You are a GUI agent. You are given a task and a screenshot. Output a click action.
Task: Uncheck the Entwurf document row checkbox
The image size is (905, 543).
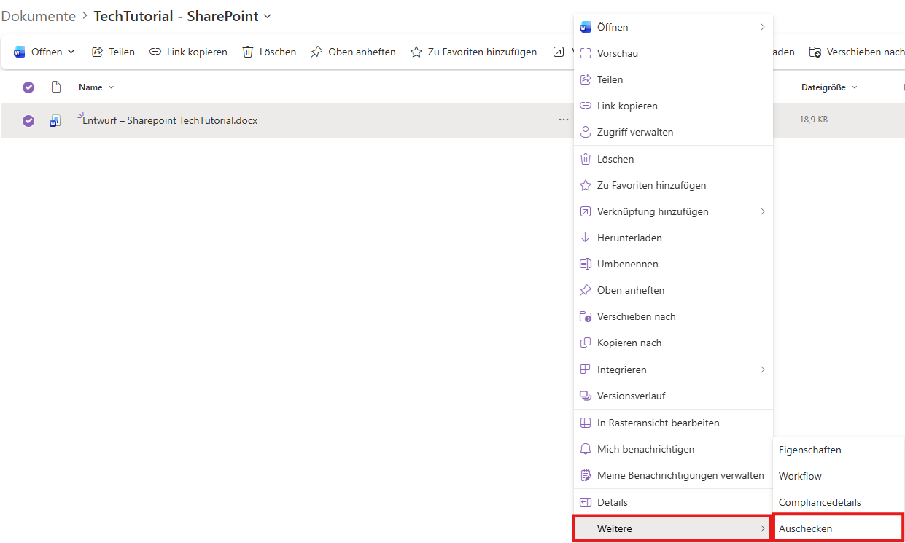coord(28,121)
